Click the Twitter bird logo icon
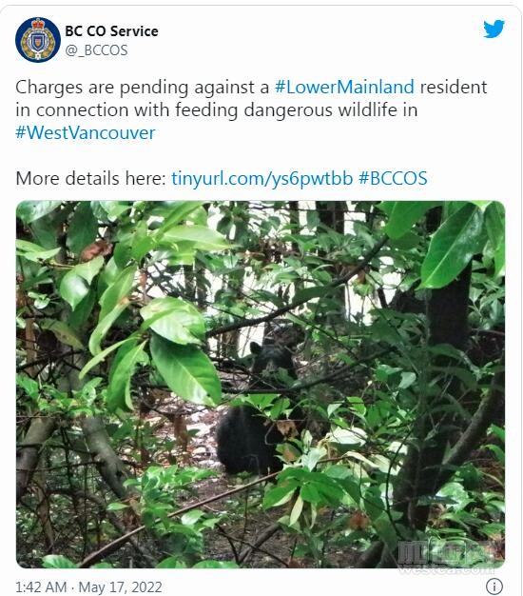This screenshot has height=596, width=523. 494,29
